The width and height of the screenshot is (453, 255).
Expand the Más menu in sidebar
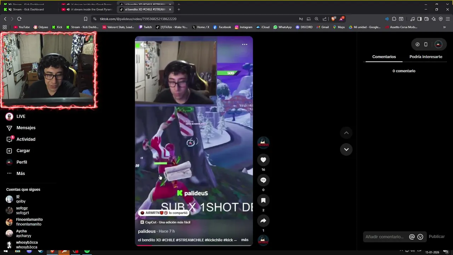tap(16, 174)
